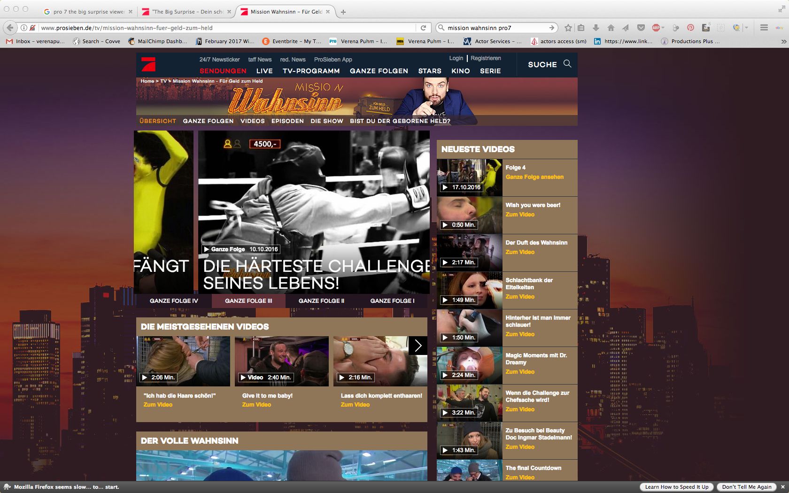789x493 pixels.
Task: Switch to the 'pro 7 the big surprise' tab
Action: [87, 12]
